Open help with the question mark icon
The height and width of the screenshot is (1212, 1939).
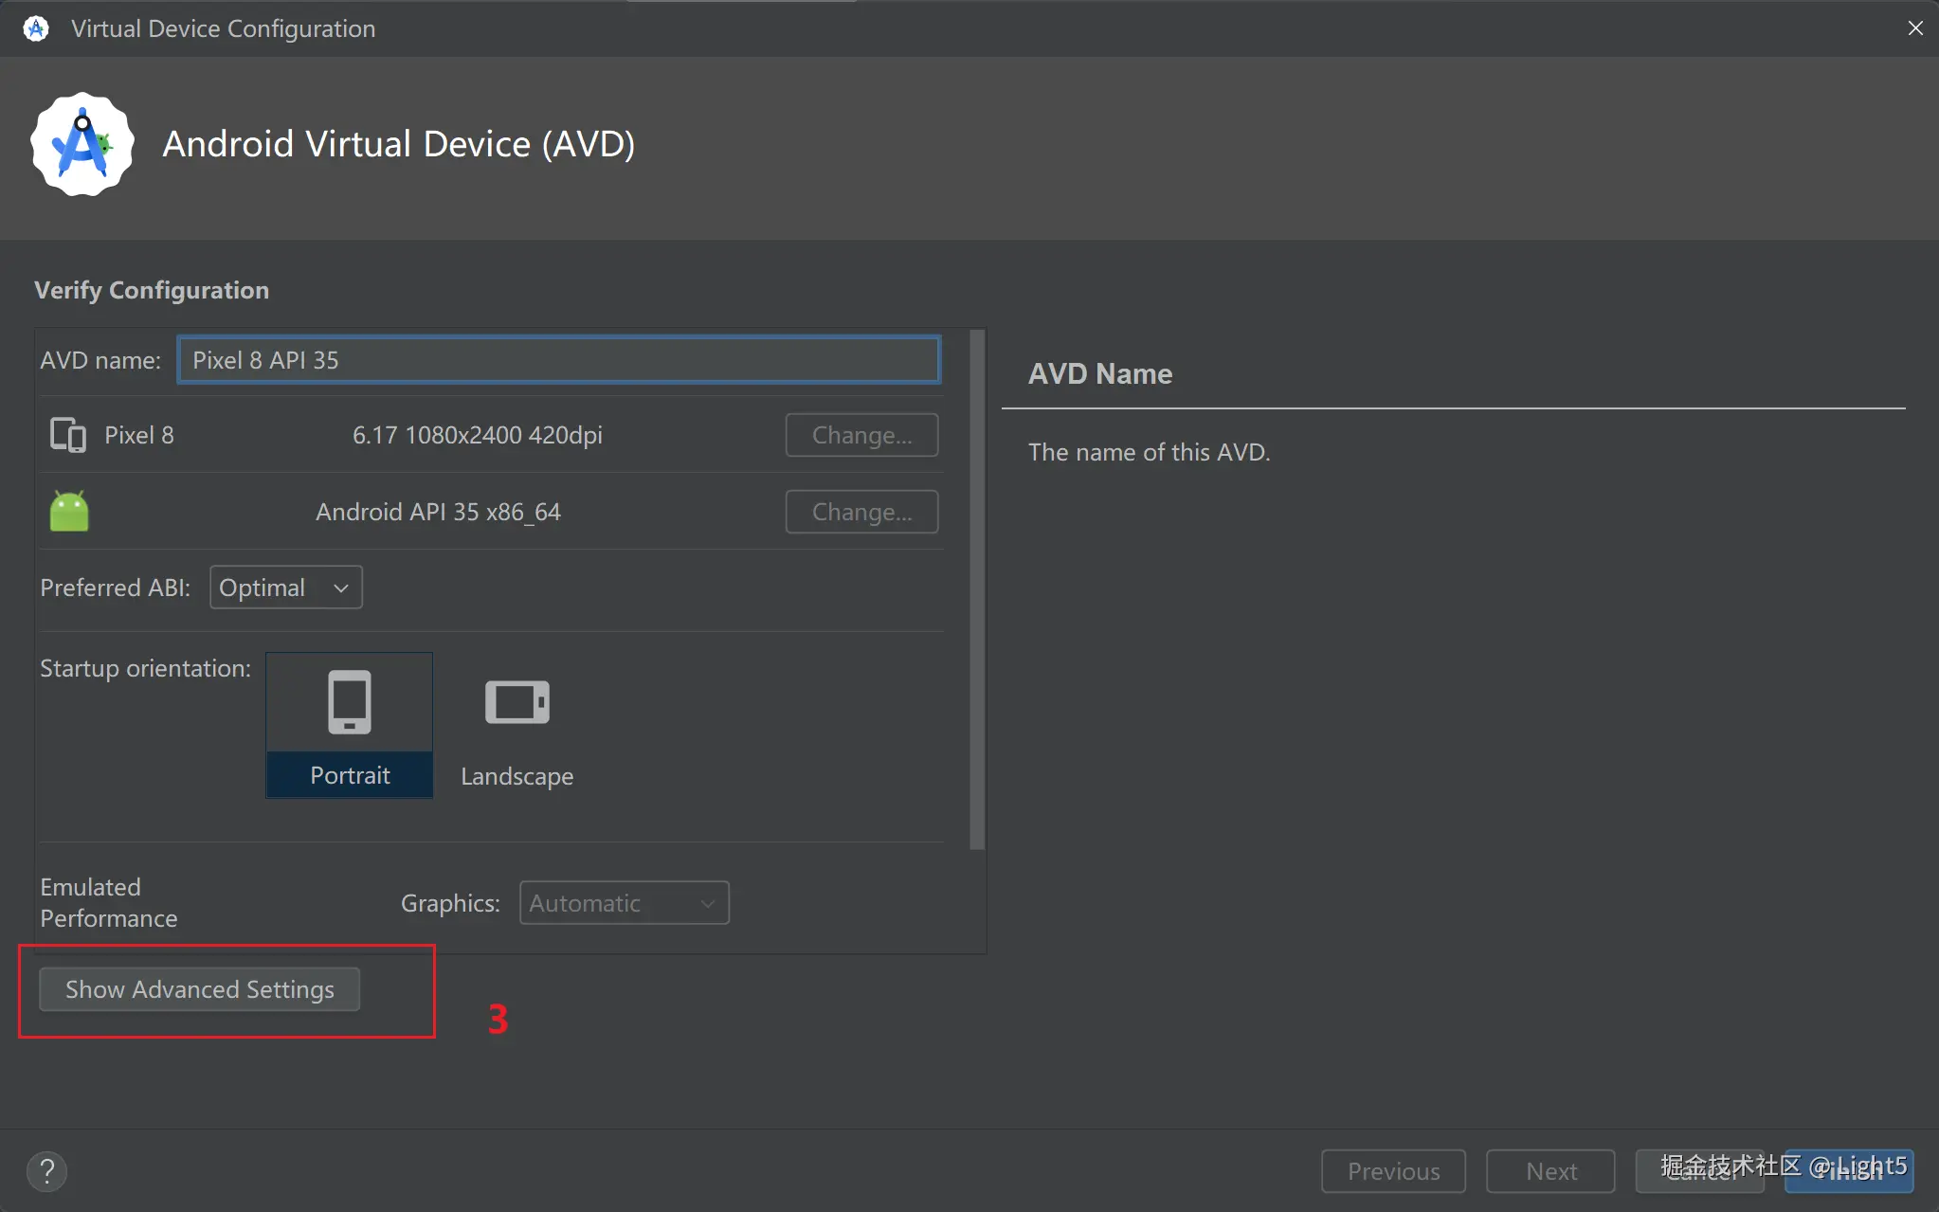[x=46, y=1171]
